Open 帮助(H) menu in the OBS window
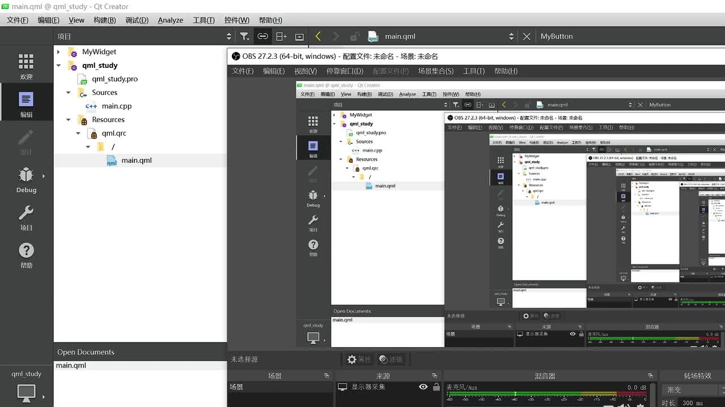 (x=506, y=71)
